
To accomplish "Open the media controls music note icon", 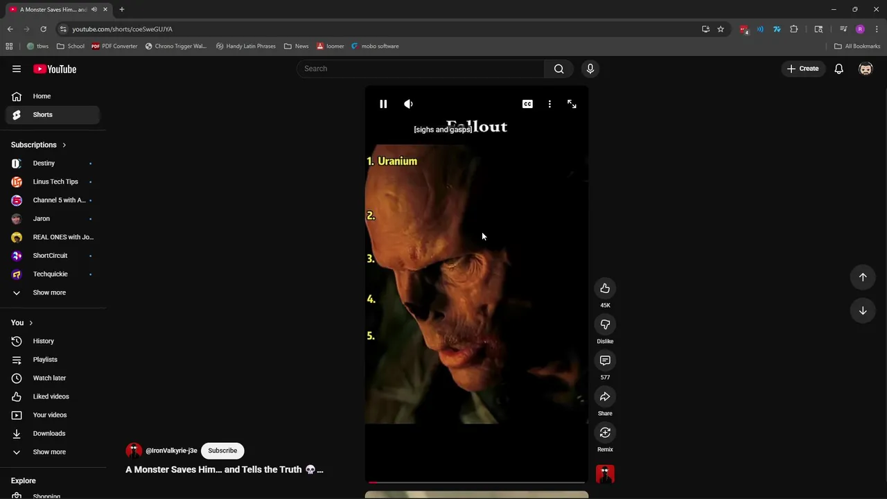I will coord(843,29).
